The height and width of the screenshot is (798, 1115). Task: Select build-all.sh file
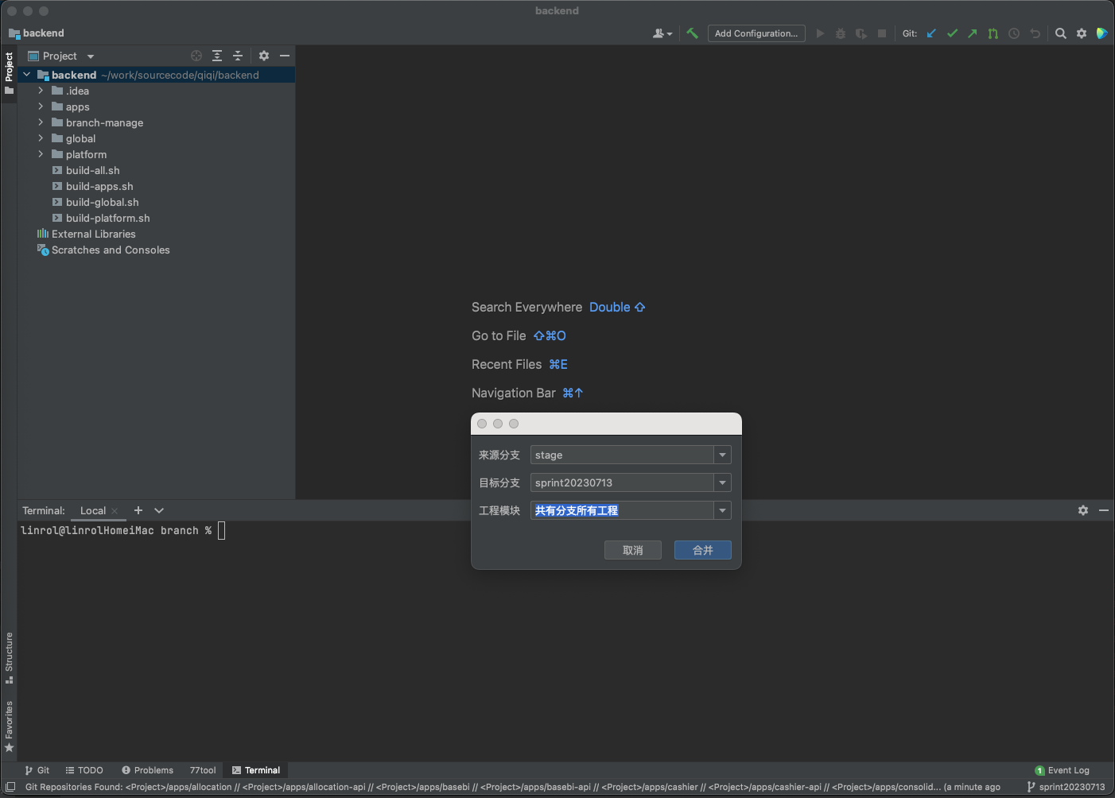92,170
